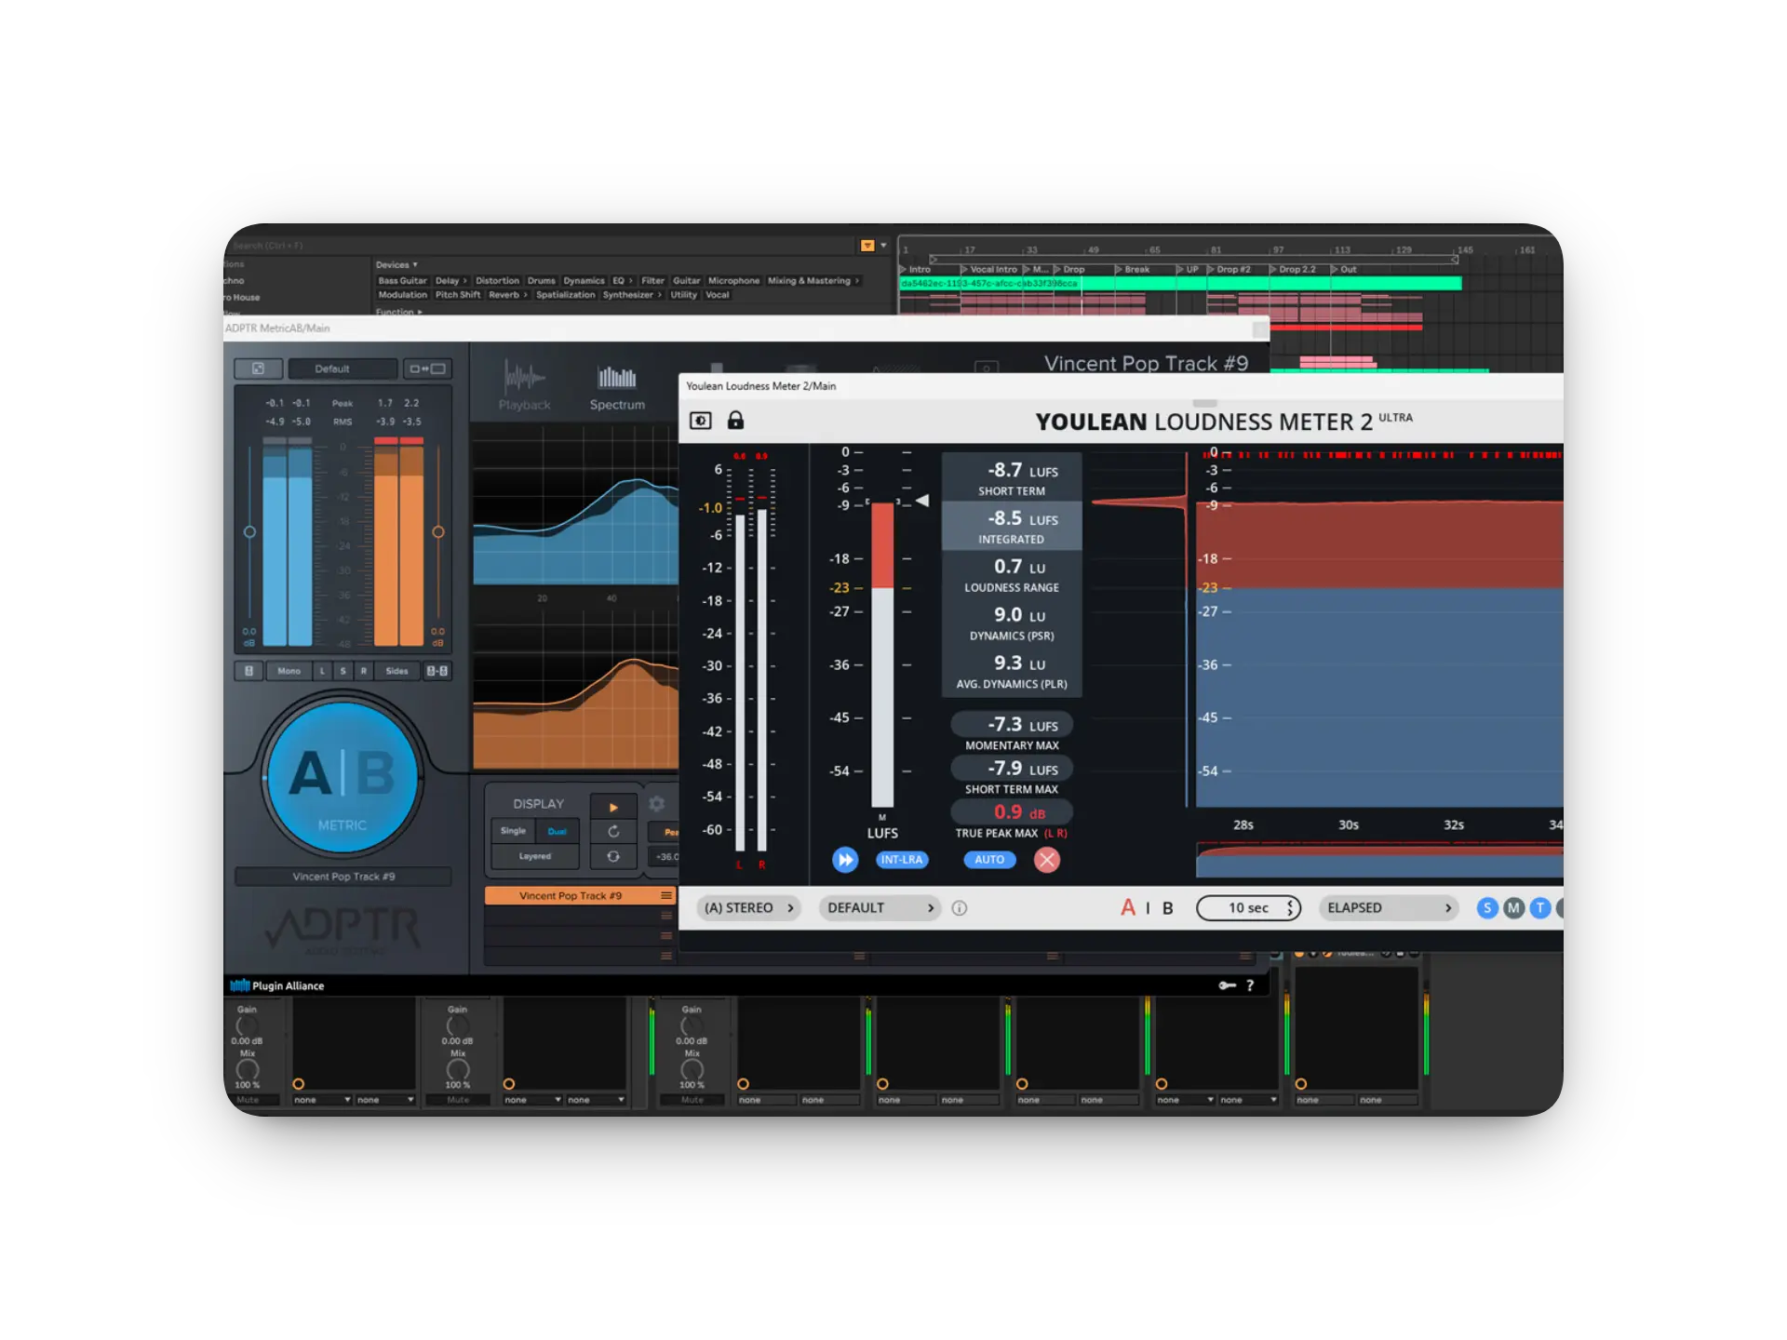Select Single display mode
This screenshot has width=1787, height=1340.
pos(513,831)
